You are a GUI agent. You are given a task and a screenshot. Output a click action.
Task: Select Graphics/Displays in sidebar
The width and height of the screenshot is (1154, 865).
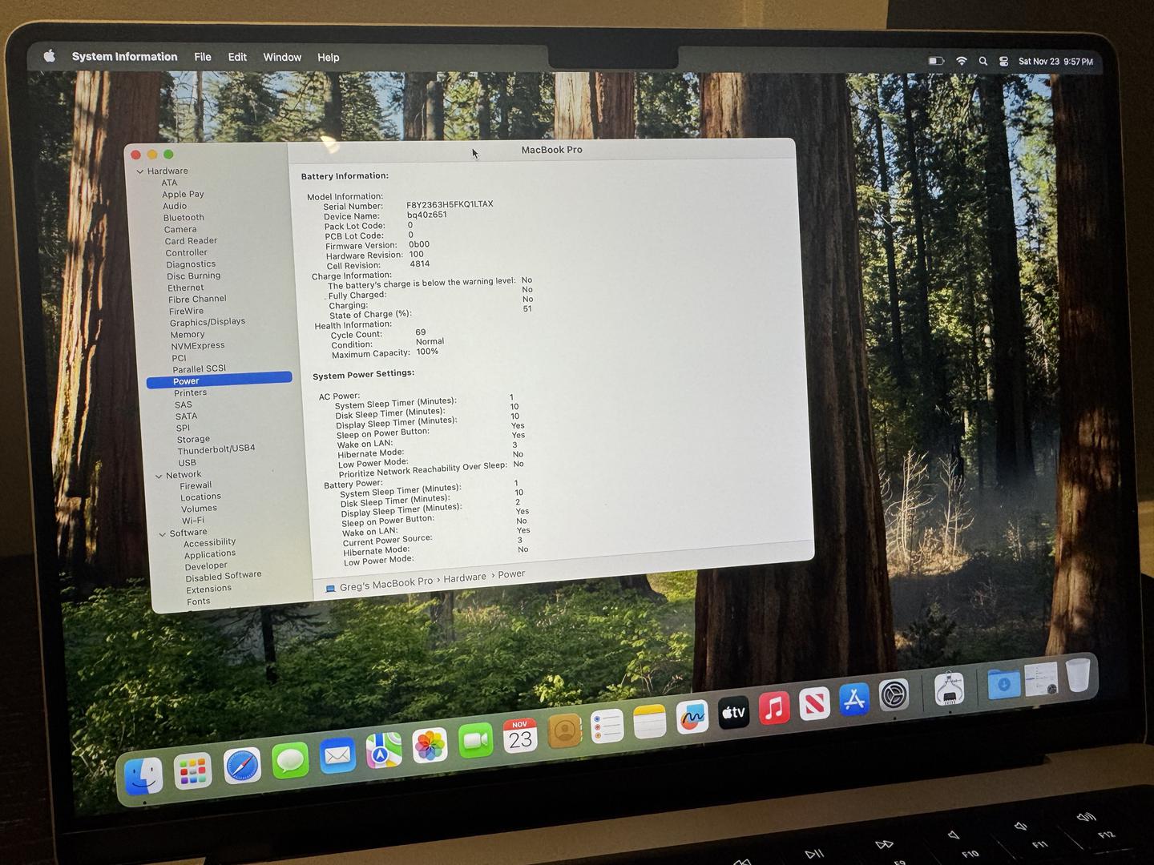pos(208,322)
